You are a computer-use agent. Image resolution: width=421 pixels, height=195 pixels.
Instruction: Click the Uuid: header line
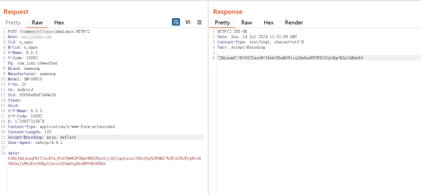[13, 105]
